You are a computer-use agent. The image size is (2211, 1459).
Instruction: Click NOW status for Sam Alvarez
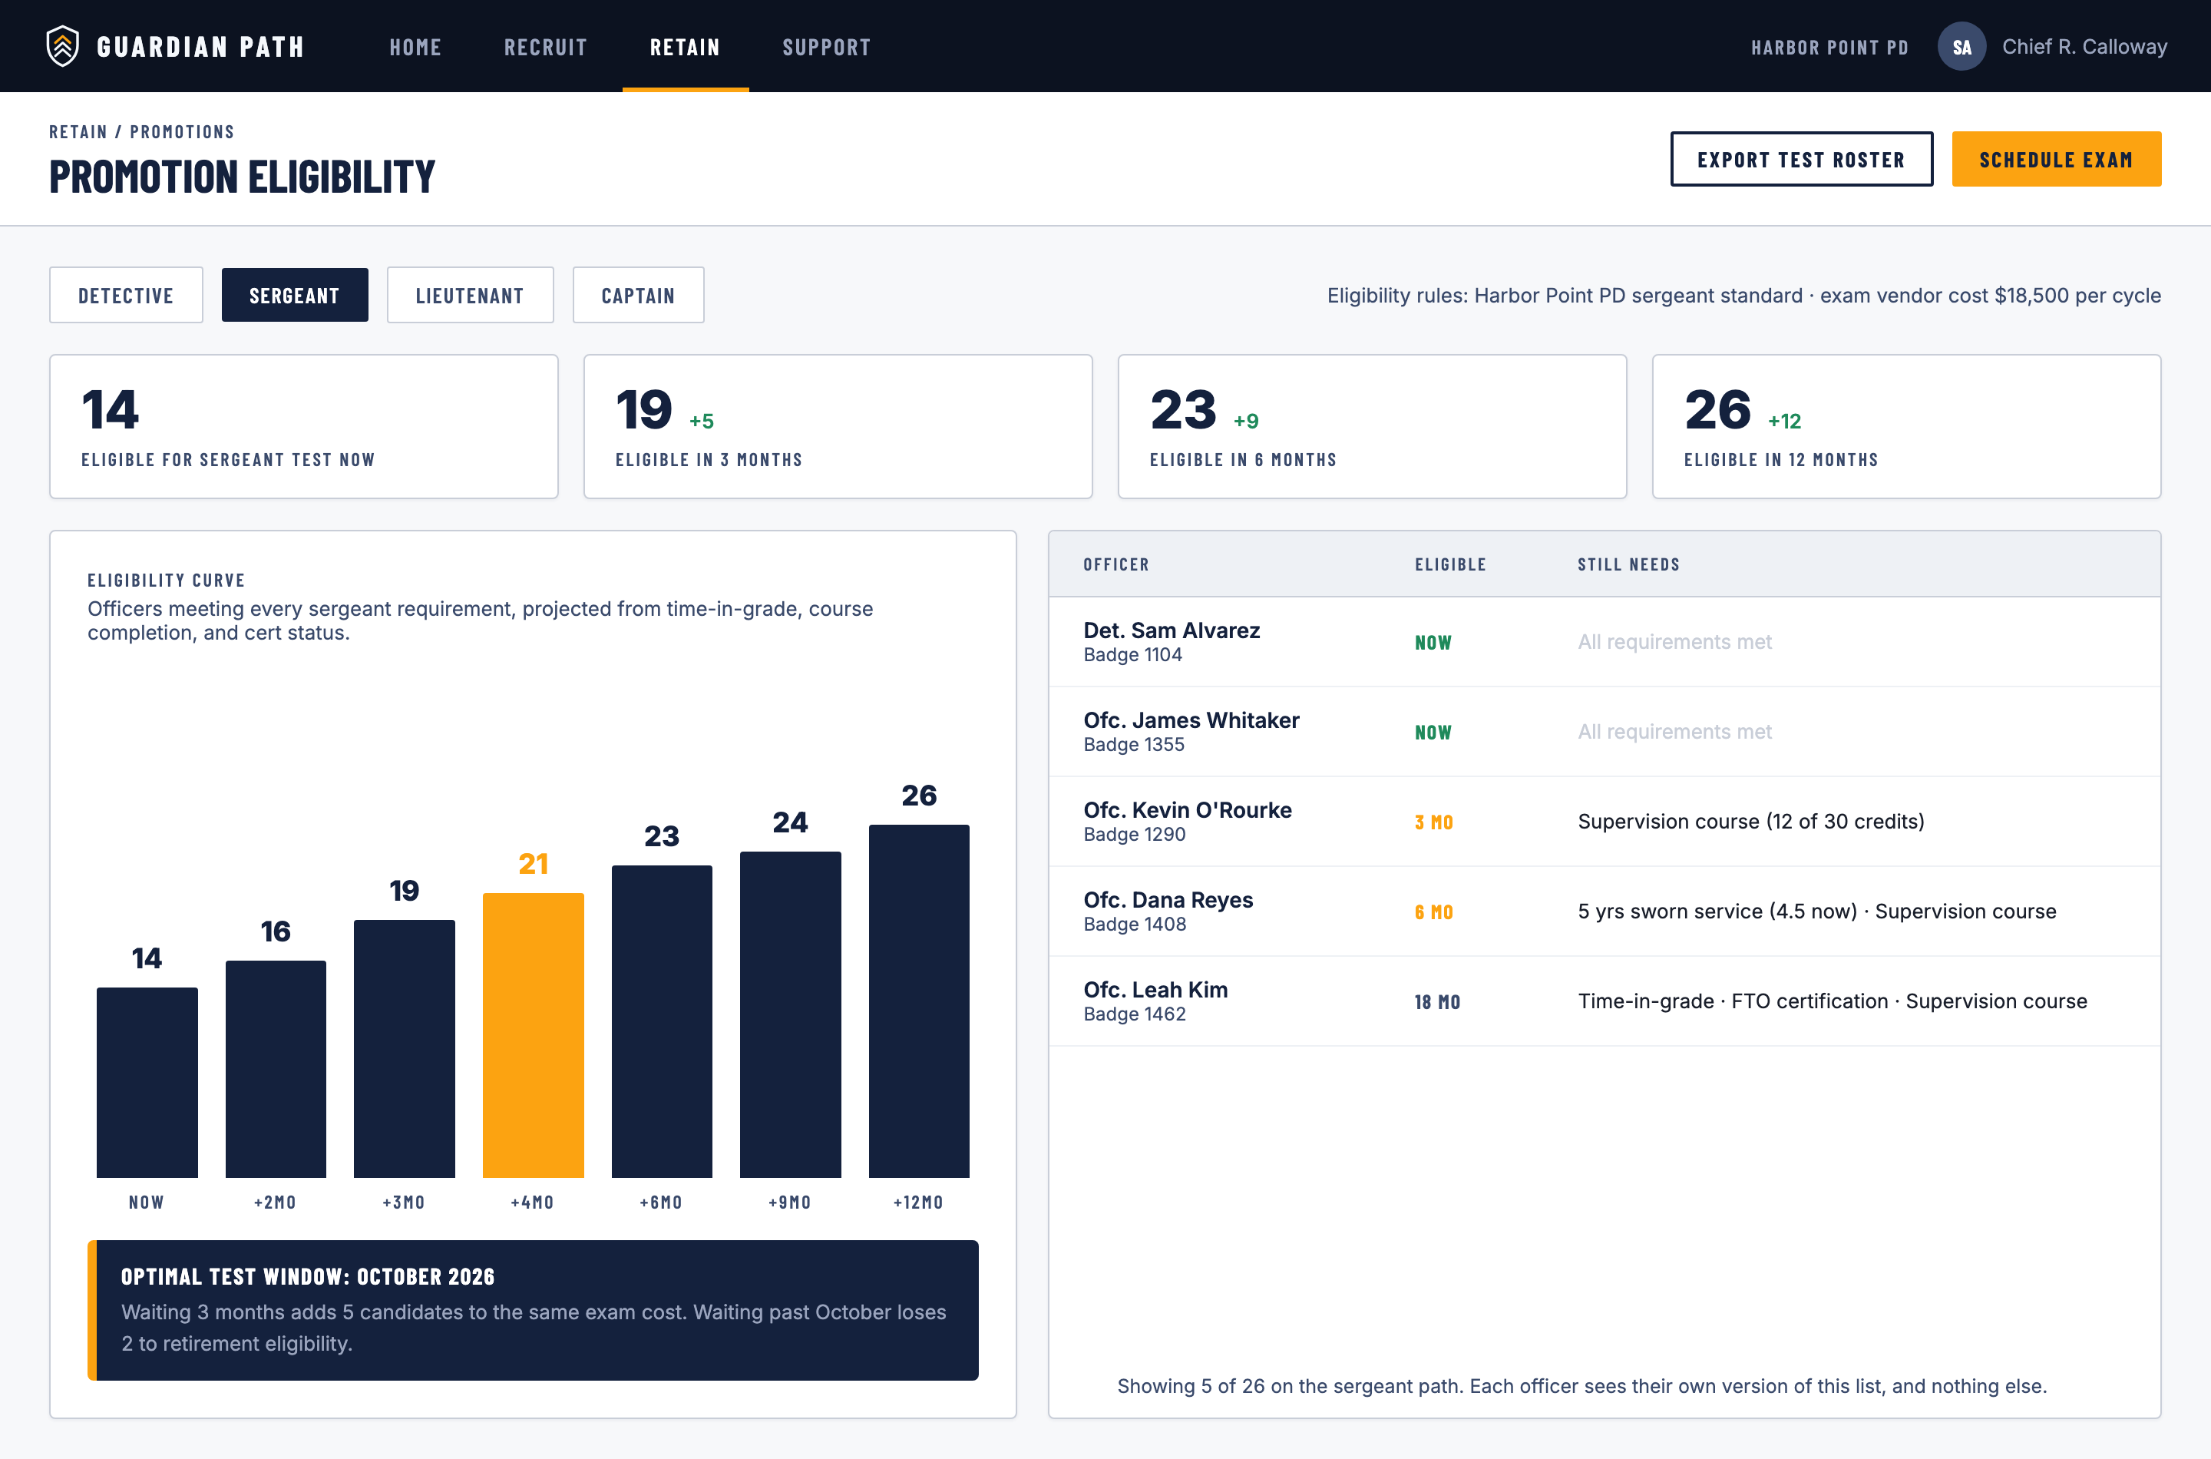(x=1433, y=643)
